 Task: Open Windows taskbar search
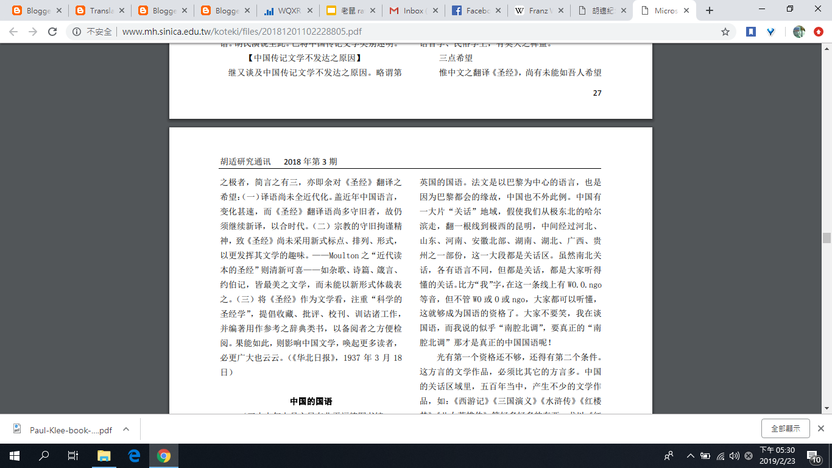[44, 455]
